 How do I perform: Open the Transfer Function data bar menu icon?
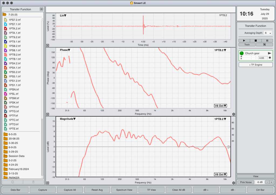(x=41, y=9)
